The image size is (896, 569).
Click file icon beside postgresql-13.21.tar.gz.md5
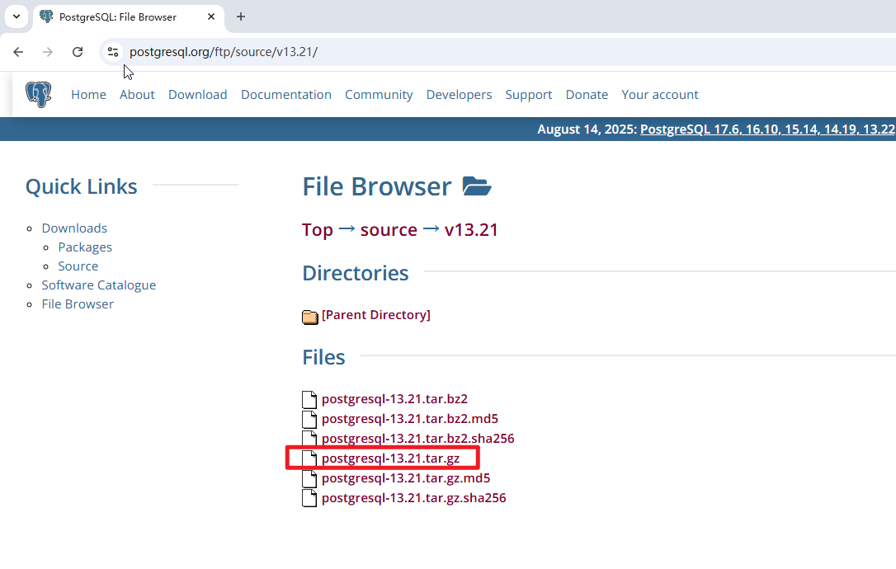click(309, 478)
